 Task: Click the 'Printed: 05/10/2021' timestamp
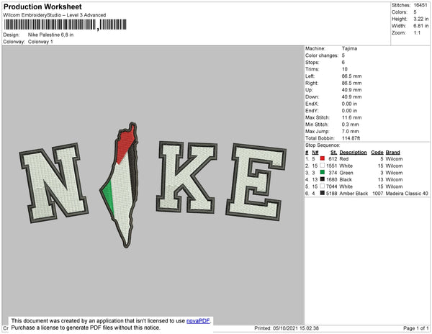click(x=287, y=328)
